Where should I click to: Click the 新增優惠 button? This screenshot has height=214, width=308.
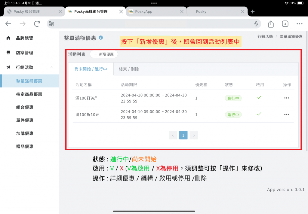point(104,54)
